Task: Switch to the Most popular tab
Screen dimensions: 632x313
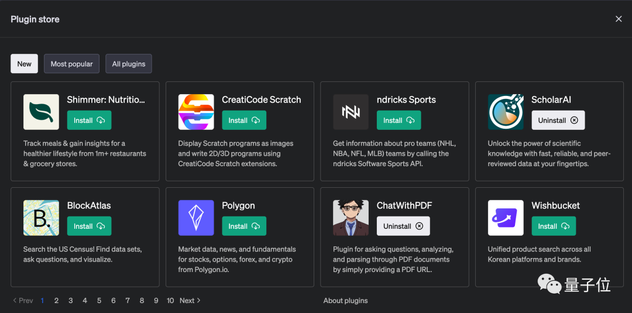Action: [71, 64]
